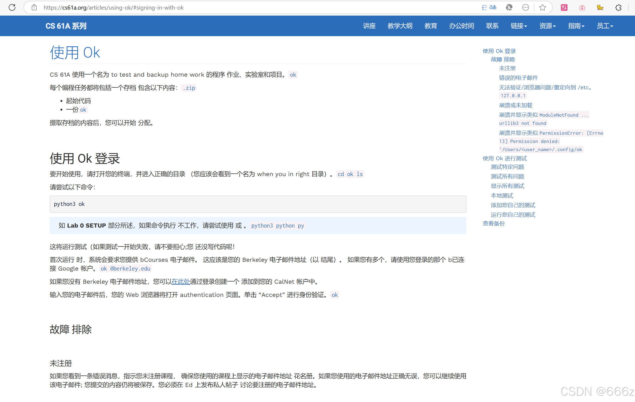Click the pink translation extension icon

coord(564,7)
